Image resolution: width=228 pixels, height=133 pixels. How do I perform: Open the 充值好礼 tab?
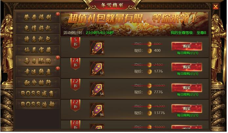coord(38,28)
